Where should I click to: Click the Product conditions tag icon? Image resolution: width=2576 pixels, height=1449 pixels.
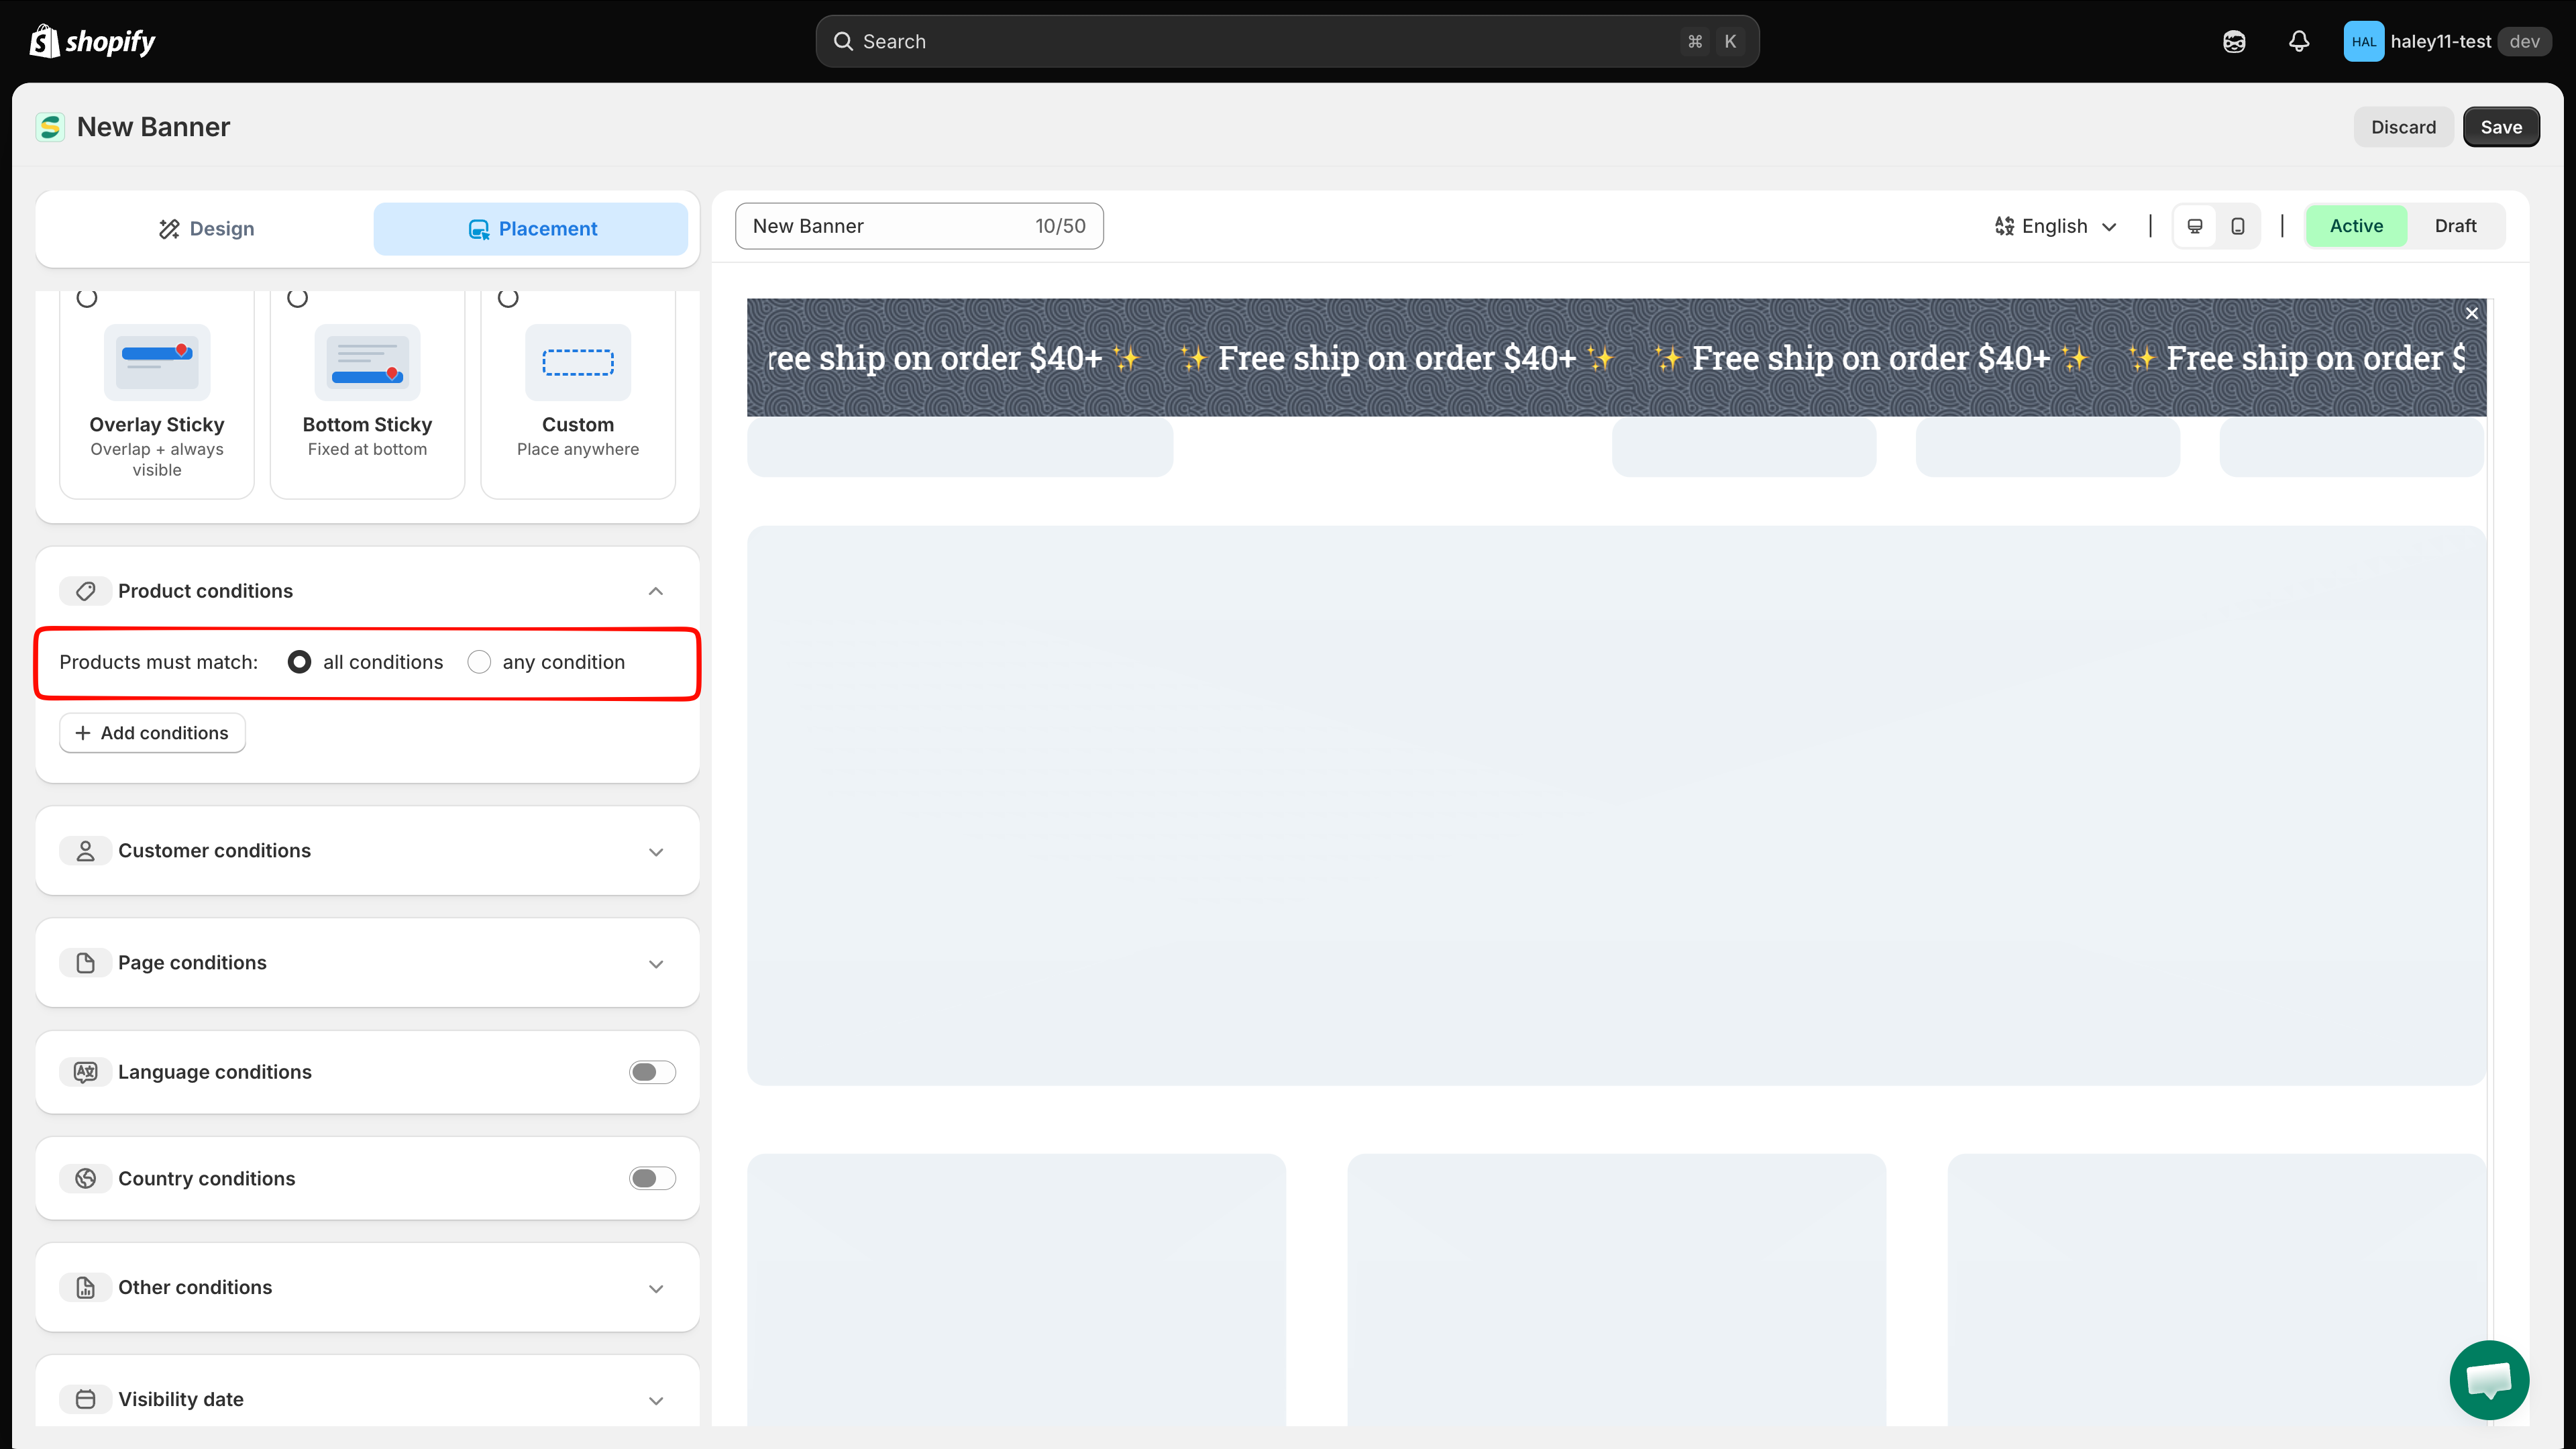(86, 591)
